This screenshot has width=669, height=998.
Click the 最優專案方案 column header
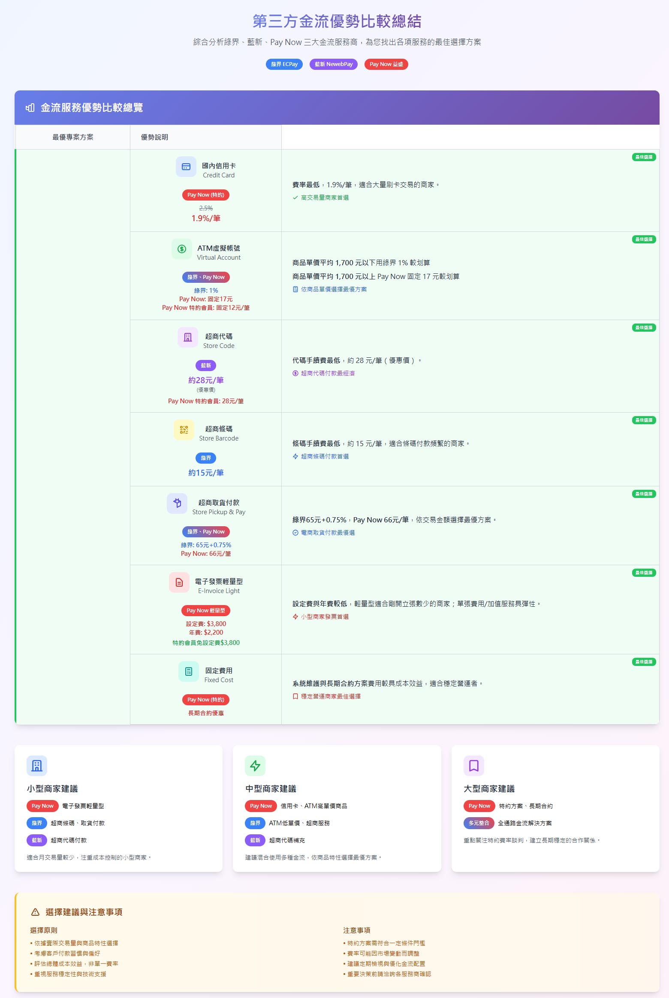[x=72, y=137]
